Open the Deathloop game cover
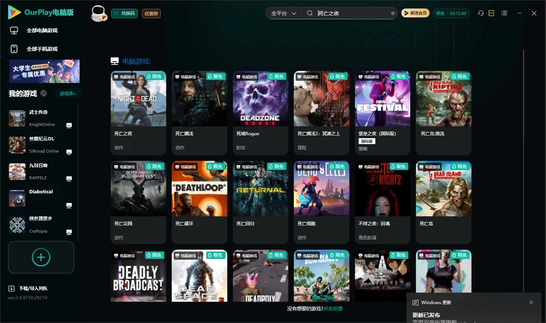This screenshot has height=323, width=546. (199, 188)
